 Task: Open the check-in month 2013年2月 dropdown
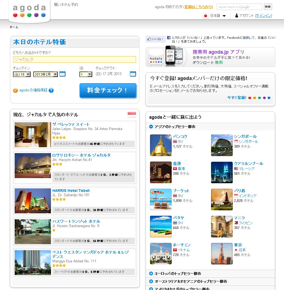pos(45,74)
